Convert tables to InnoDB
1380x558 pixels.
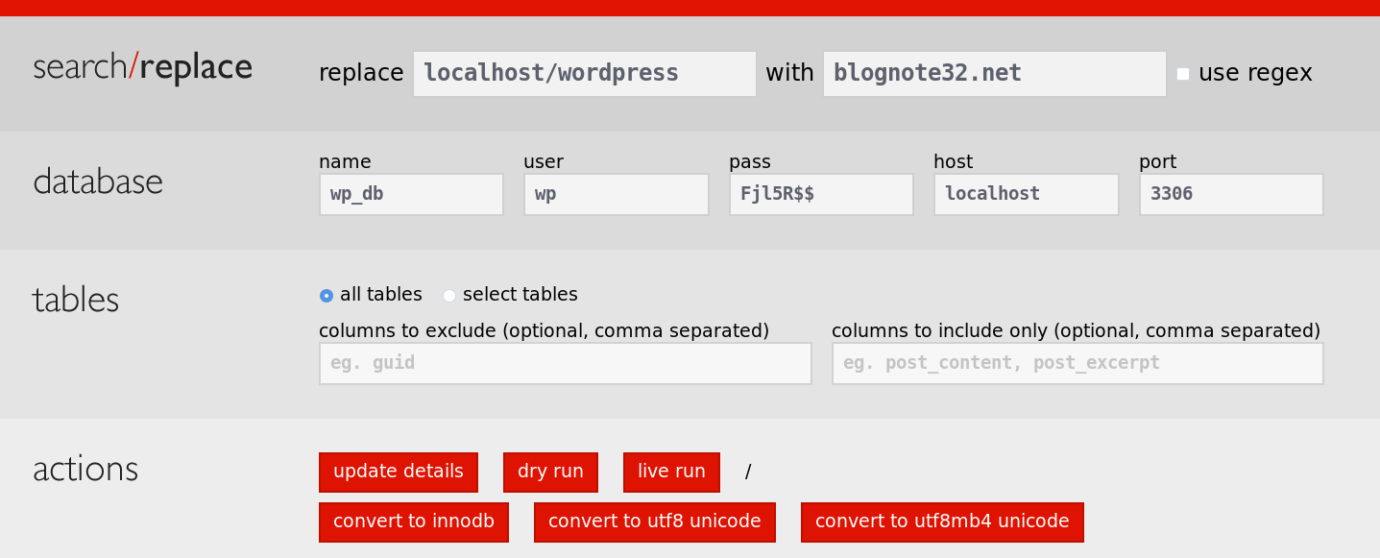[x=413, y=522]
